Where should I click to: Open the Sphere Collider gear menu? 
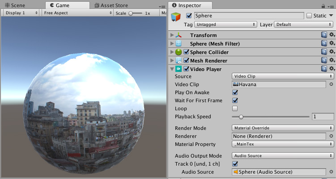tap(332, 52)
